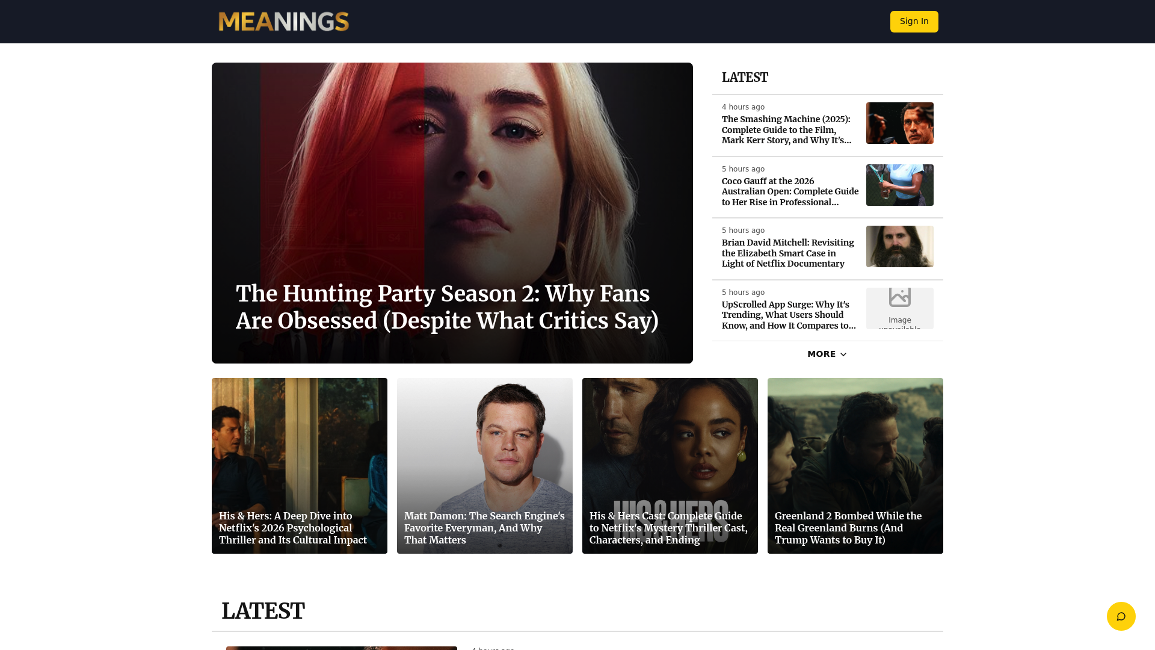The width and height of the screenshot is (1155, 650).
Task: Click the Sign In button
Action: point(914,21)
